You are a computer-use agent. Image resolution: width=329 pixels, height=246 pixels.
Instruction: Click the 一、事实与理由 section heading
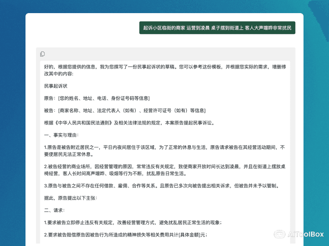tap(61, 135)
